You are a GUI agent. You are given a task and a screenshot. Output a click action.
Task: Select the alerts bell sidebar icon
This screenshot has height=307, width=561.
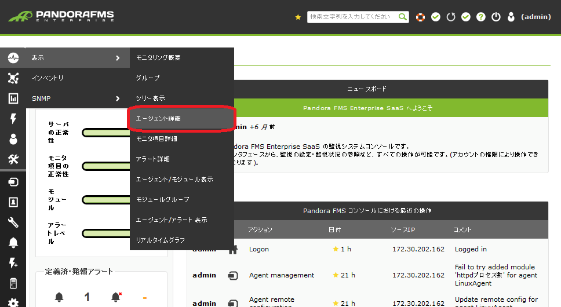pos(13,243)
